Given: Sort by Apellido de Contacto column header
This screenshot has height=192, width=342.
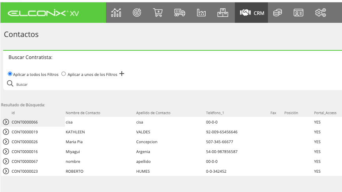Looking at the screenshot, I should pyautogui.click(x=153, y=113).
